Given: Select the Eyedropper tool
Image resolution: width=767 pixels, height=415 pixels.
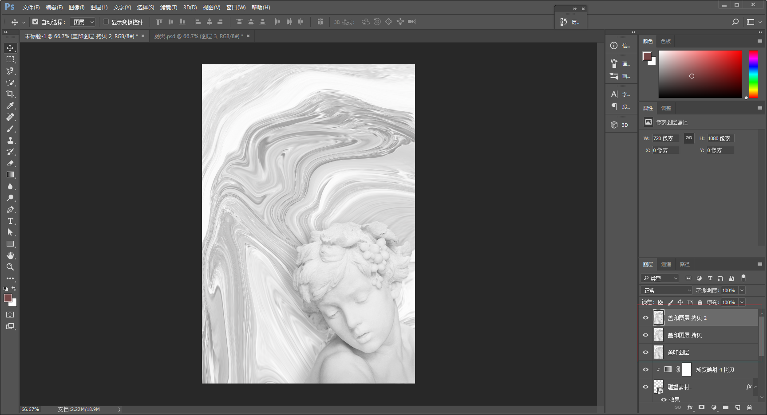Looking at the screenshot, I should click(10, 106).
